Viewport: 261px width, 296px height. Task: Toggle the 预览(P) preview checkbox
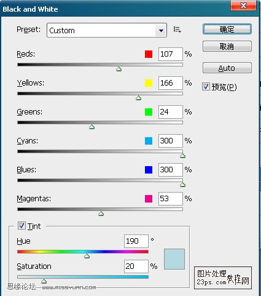pyautogui.click(x=206, y=86)
